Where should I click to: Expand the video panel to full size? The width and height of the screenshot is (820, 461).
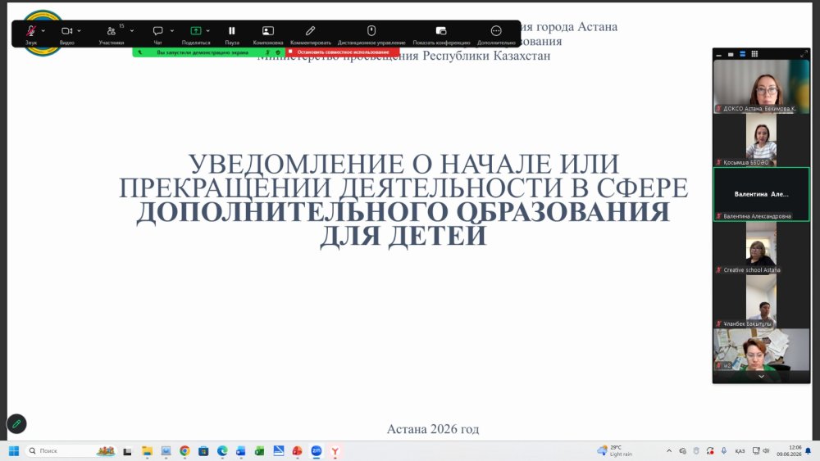[804, 54]
